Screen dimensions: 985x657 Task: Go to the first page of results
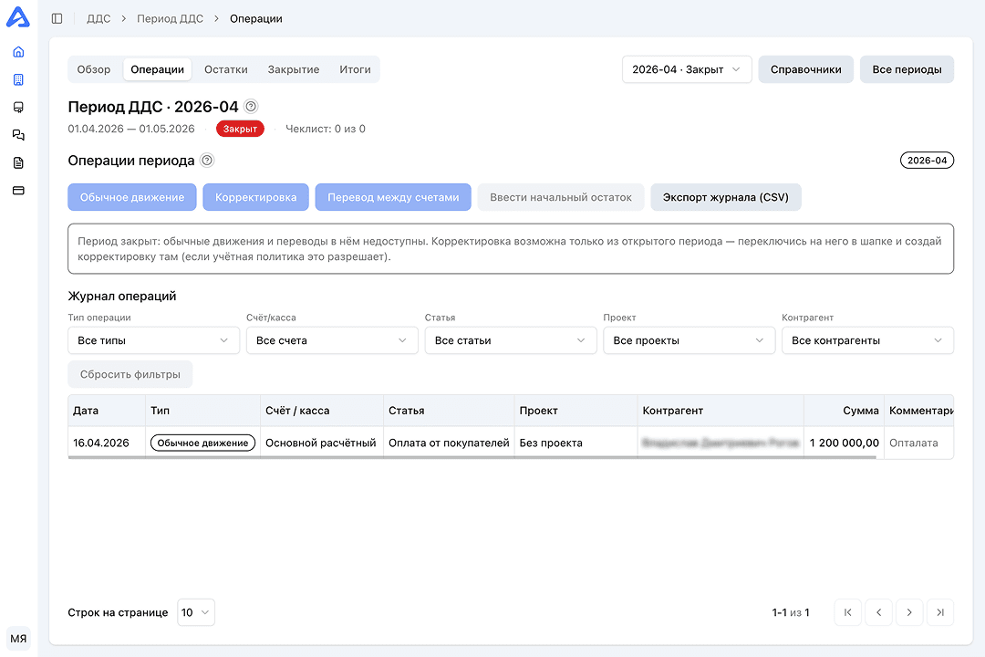847,612
